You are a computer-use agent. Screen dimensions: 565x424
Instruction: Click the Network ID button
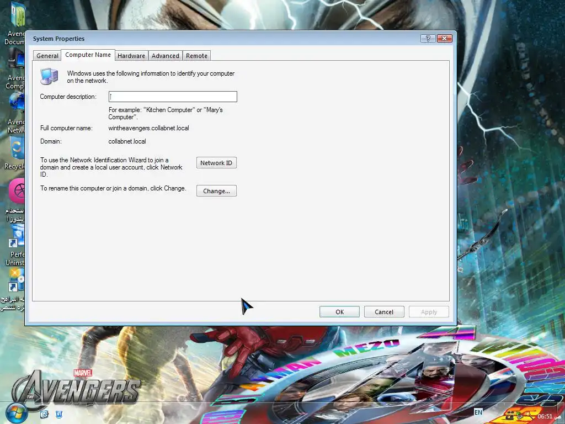pyautogui.click(x=216, y=163)
